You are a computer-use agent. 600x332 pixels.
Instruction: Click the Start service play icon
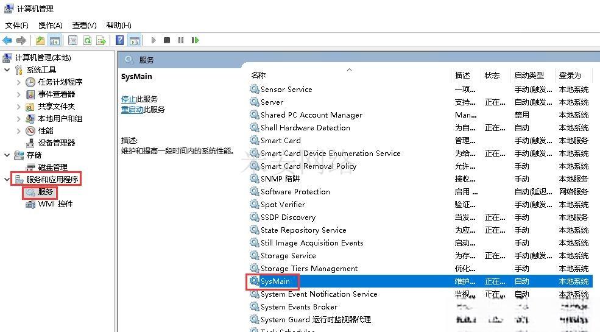tap(154, 40)
